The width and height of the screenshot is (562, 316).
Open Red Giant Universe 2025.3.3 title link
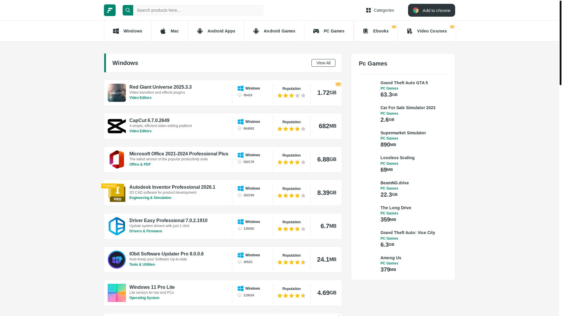click(160, 87)
